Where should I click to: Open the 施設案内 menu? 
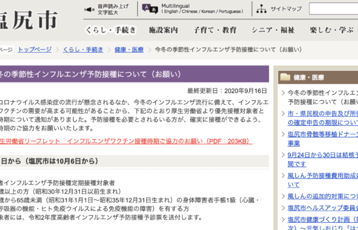click(163, 30)
